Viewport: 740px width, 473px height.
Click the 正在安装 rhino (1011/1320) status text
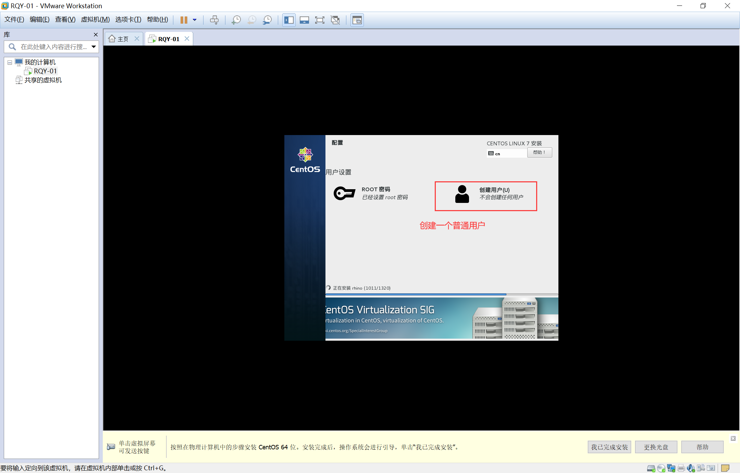click(x=362, y=288)
